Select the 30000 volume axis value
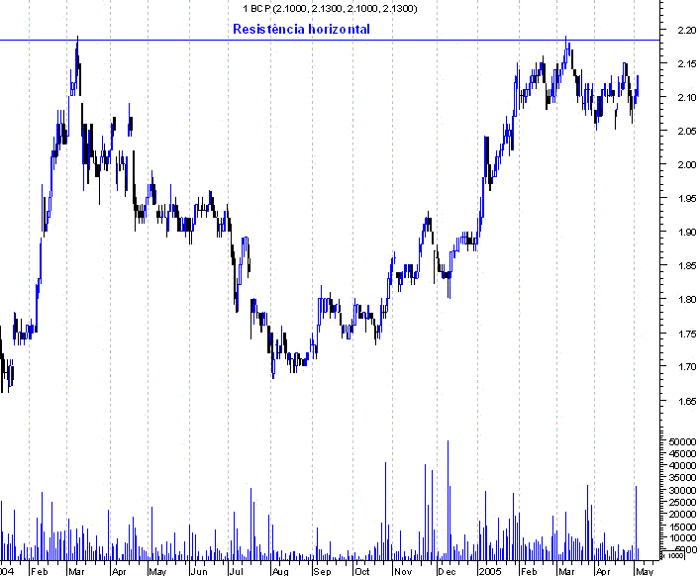The height and width of the screenshot is (576, 700). coord(682,490)
